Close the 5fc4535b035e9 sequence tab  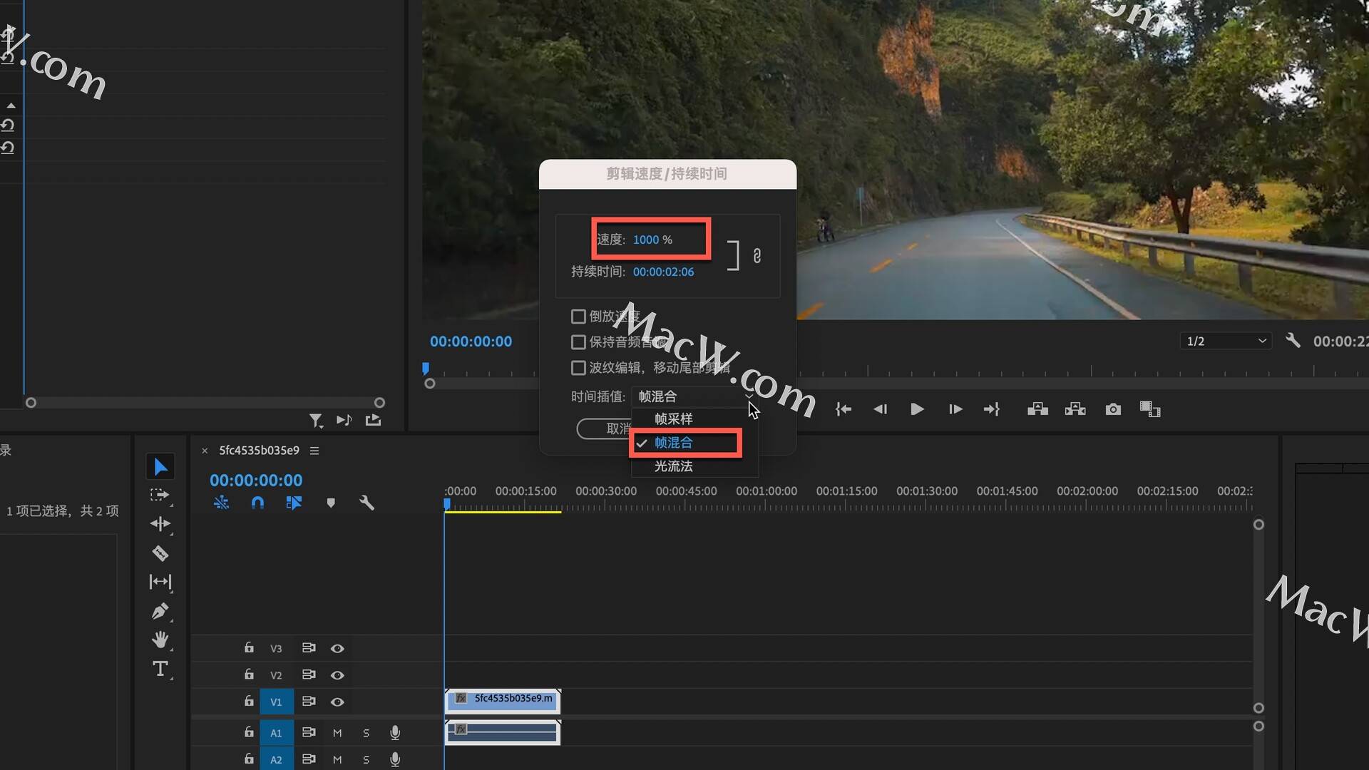pyautogui.click(x=205, y=451)
